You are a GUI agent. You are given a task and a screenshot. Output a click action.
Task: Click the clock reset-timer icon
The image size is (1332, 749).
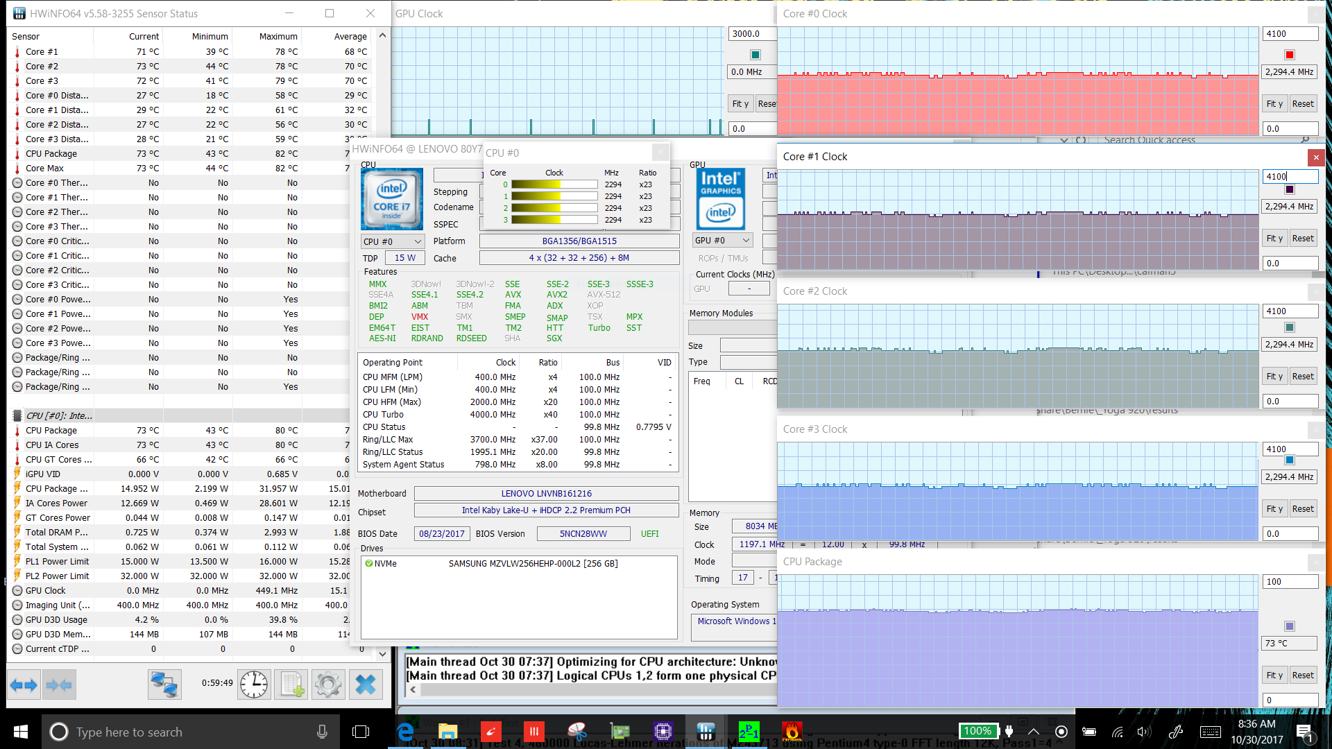point(254,685)
